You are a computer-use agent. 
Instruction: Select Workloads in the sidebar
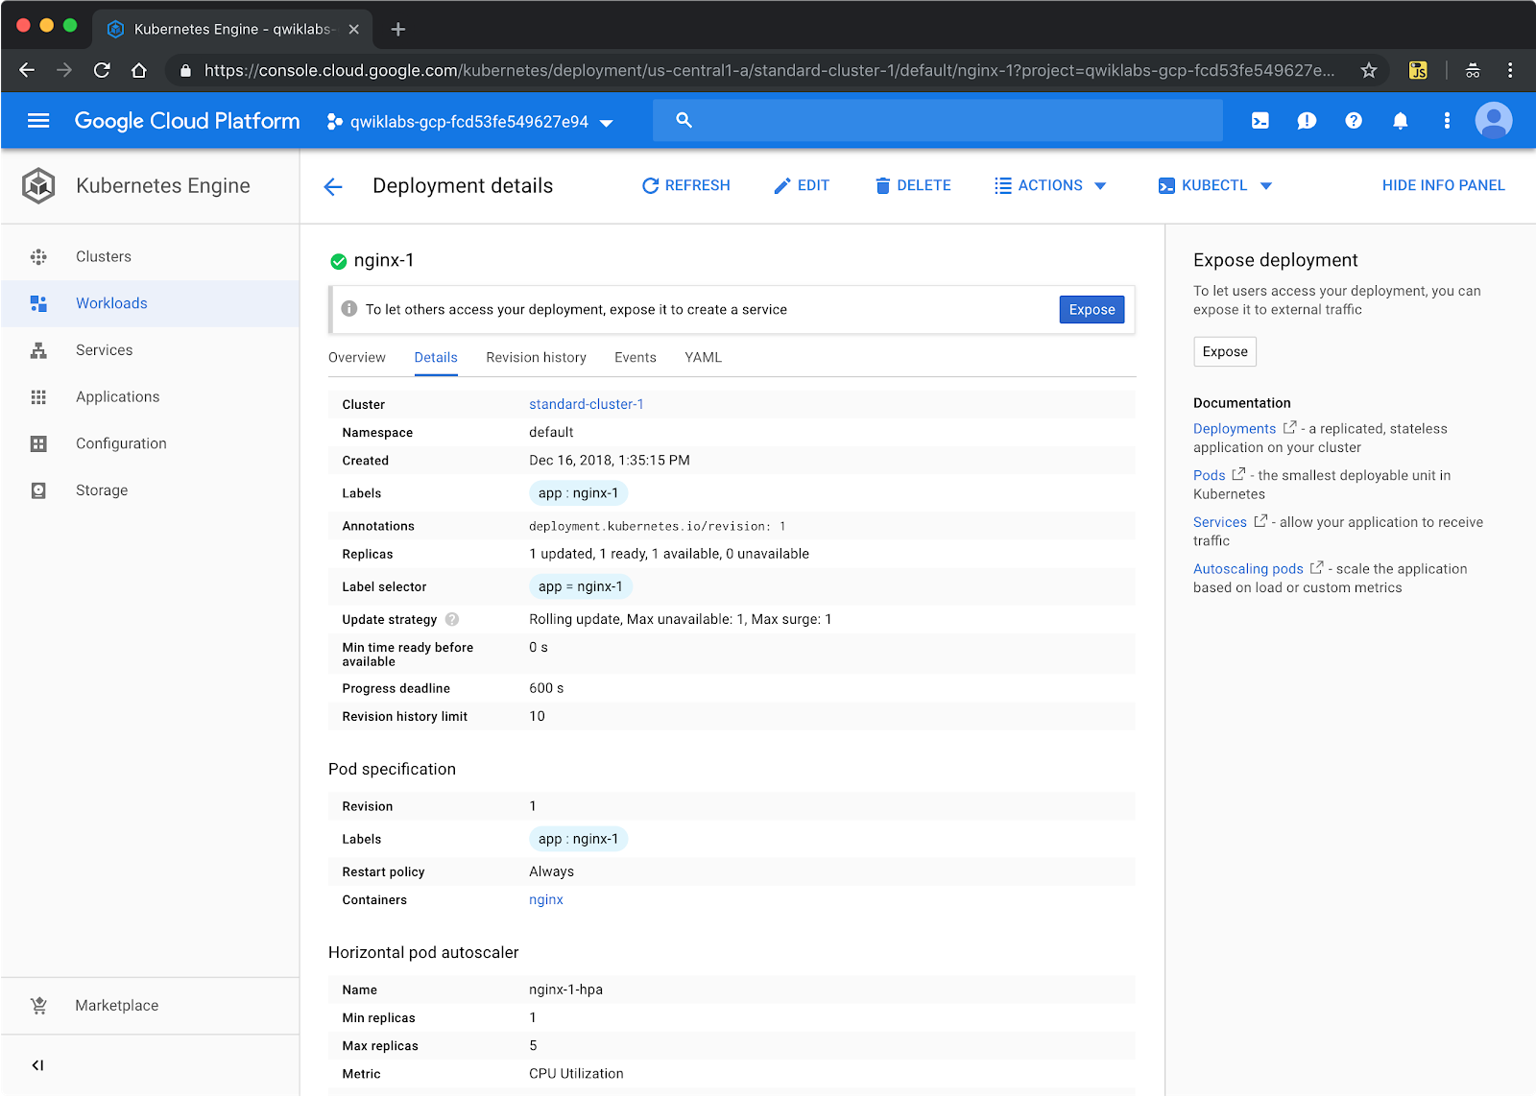click(x=150, y=303)
